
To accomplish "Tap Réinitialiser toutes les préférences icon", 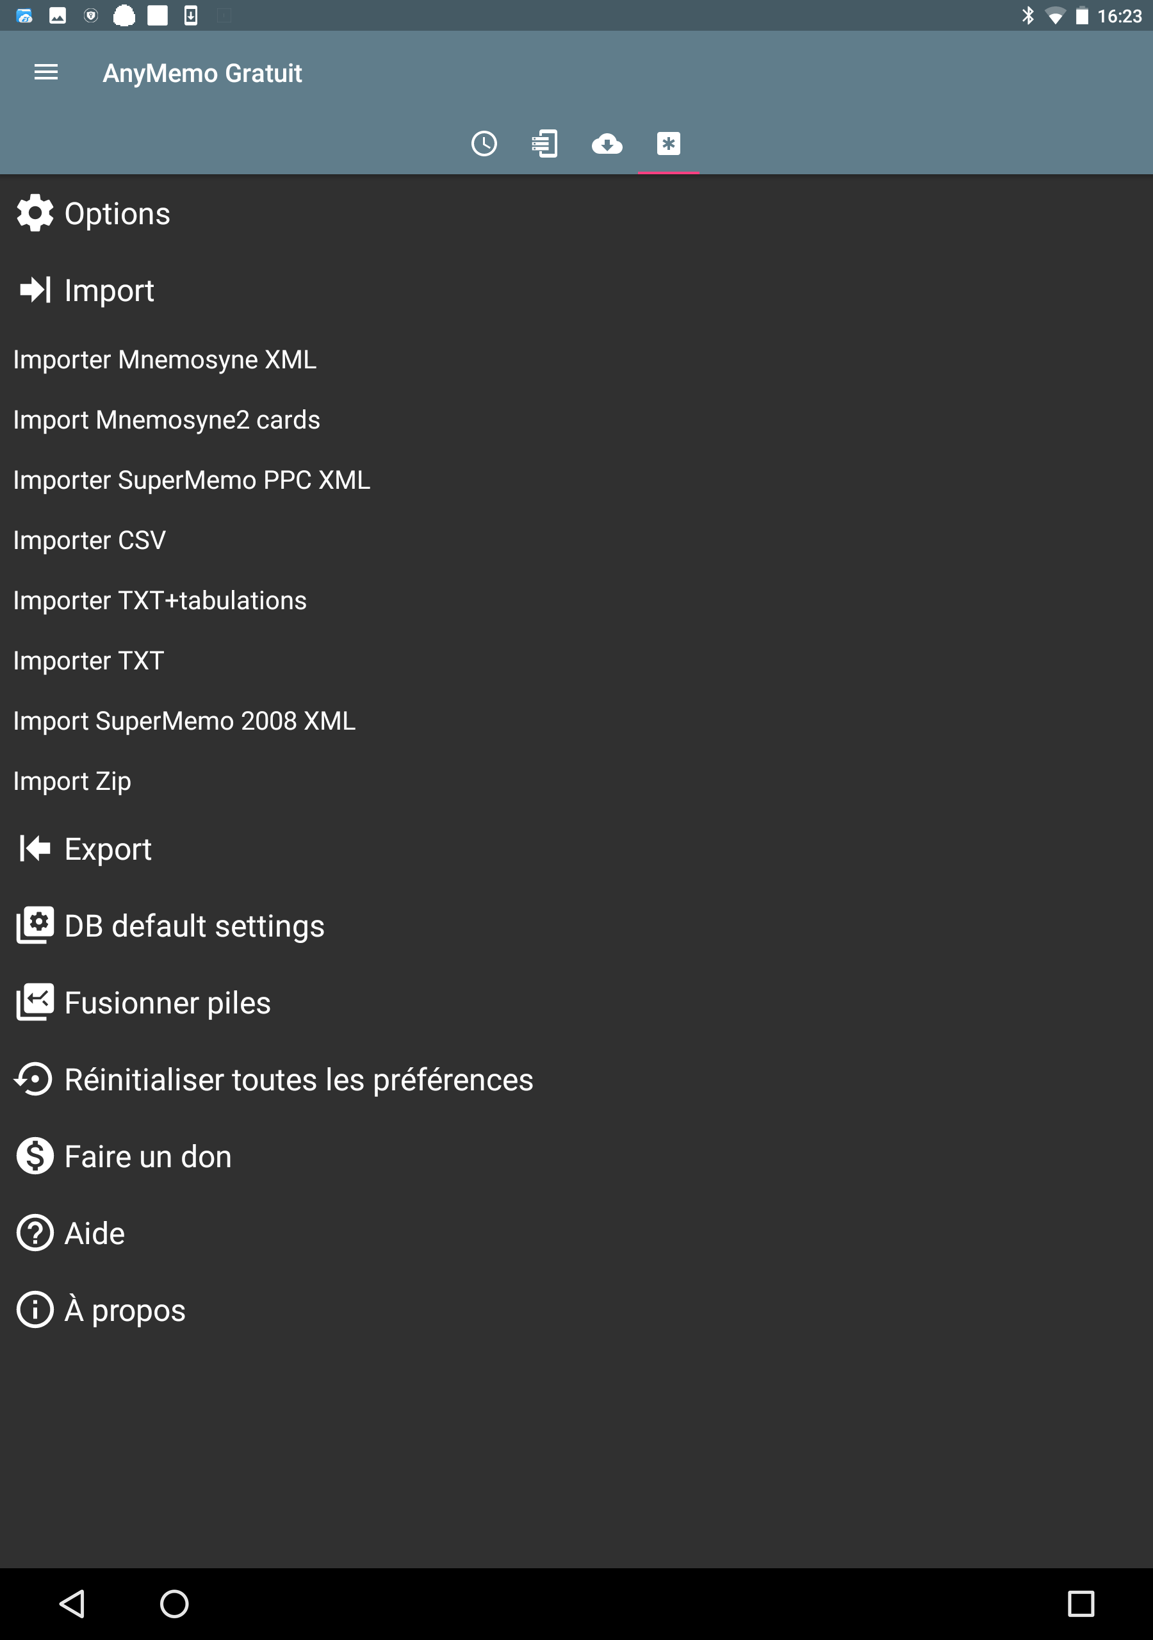I will click(33, 1079).
